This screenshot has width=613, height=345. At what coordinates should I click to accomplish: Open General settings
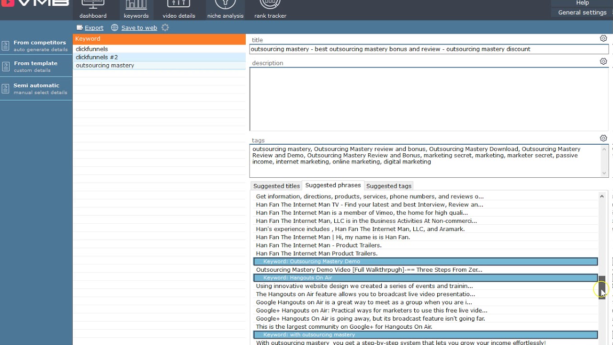[582, 12]
